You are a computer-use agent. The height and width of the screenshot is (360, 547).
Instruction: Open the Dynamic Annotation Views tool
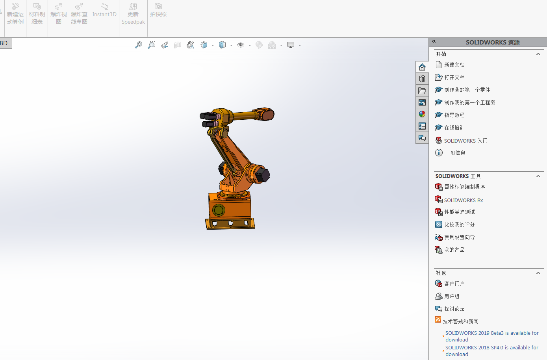(191, 45)
